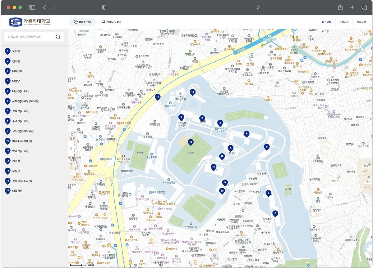This screenshot has height=268, width=373.
Task: Select map pin 6 on the map
Action: pos(266,147)
